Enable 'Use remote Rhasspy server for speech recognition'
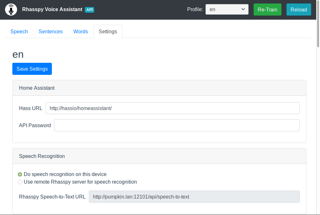320x215 pixels. [20, 182]
